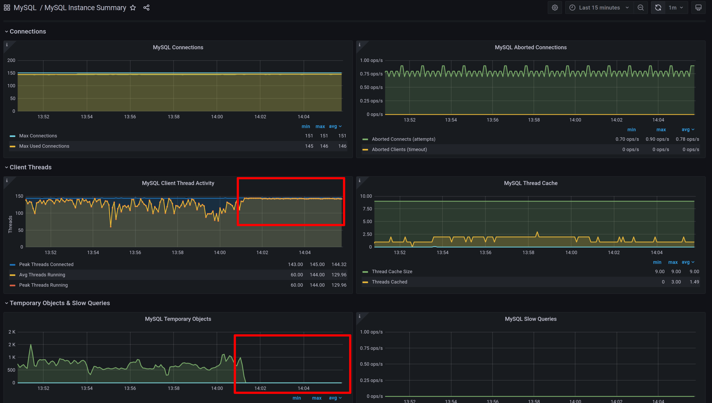Enable kiosk mode with the monitor icon
Viewport: 712px width, 403px height.
698,8
